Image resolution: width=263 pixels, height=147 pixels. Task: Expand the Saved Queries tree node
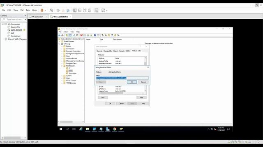59,41
